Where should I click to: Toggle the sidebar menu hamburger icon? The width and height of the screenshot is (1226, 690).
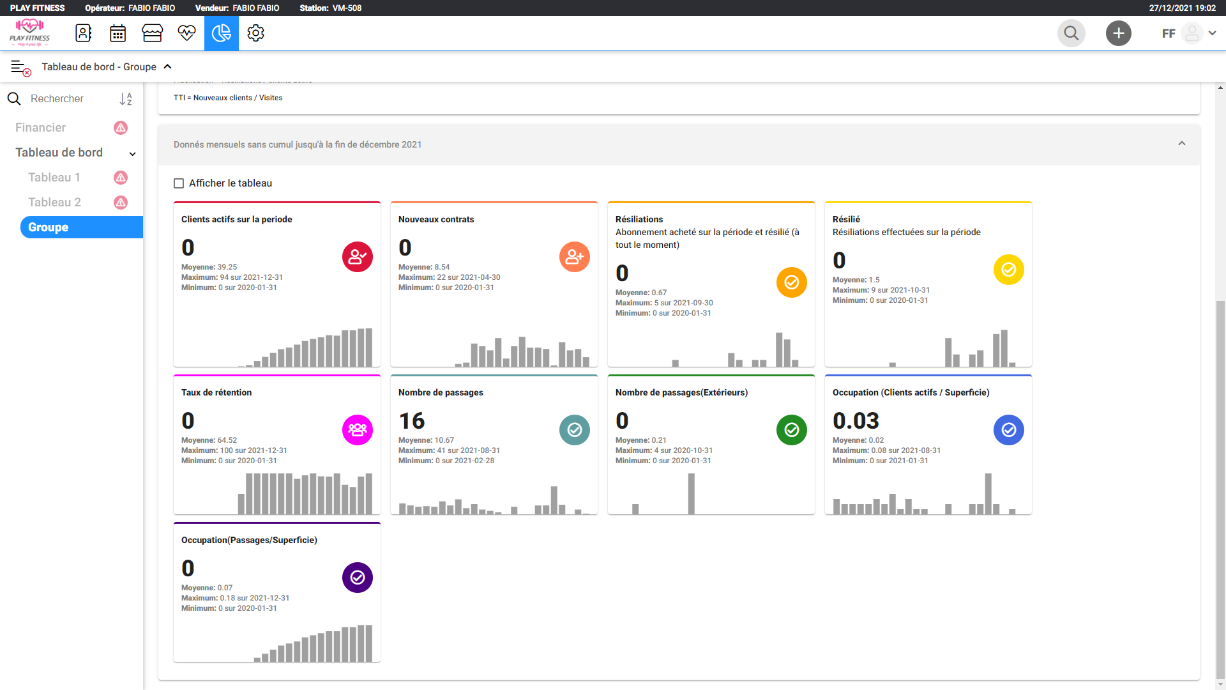(20, 67)
